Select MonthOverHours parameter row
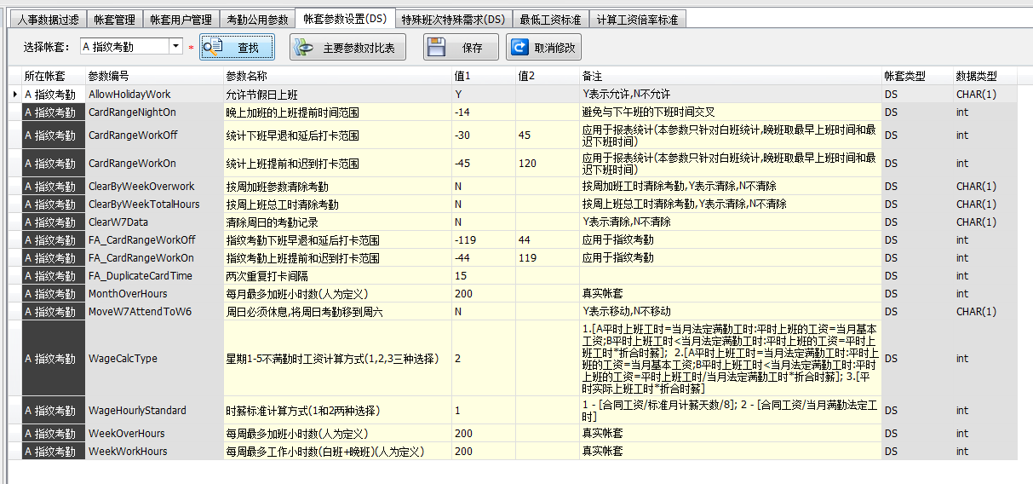The height and width of the screenshot is (484, 1033). [154, 293]
